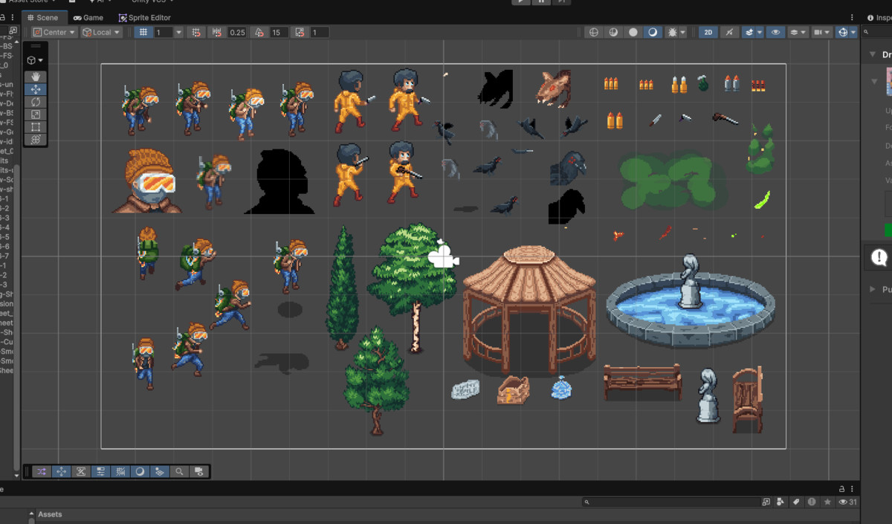Toggle scene lighting off icon

[x=730, y=33]
